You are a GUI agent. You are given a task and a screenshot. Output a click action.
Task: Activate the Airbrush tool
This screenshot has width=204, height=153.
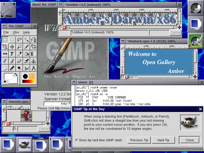click(27, 61)
